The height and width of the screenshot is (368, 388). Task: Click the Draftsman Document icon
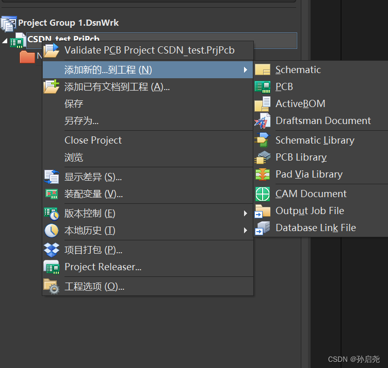click(x=263, y=120)
